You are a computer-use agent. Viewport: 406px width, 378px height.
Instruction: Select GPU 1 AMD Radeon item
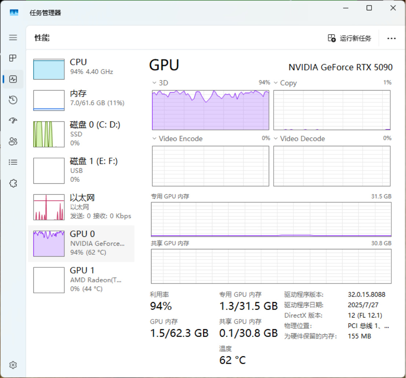click(81, 279)
